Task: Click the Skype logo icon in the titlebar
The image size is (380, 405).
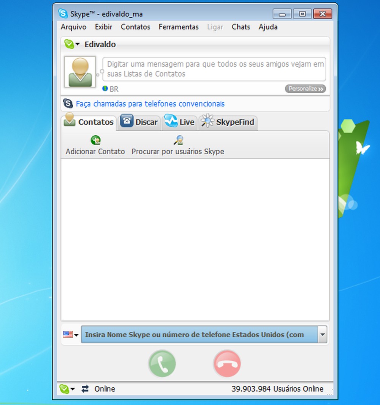Action: pos(64,14)
